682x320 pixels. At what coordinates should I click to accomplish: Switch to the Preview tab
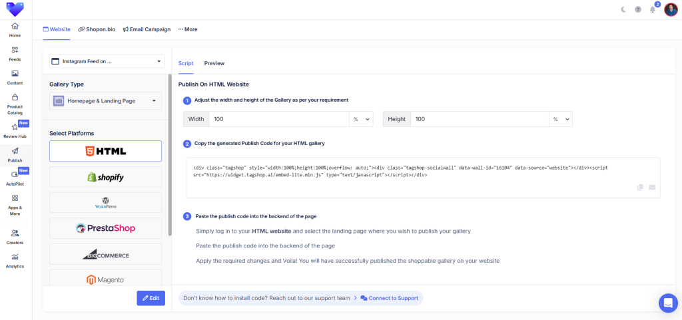coord(214,63)
